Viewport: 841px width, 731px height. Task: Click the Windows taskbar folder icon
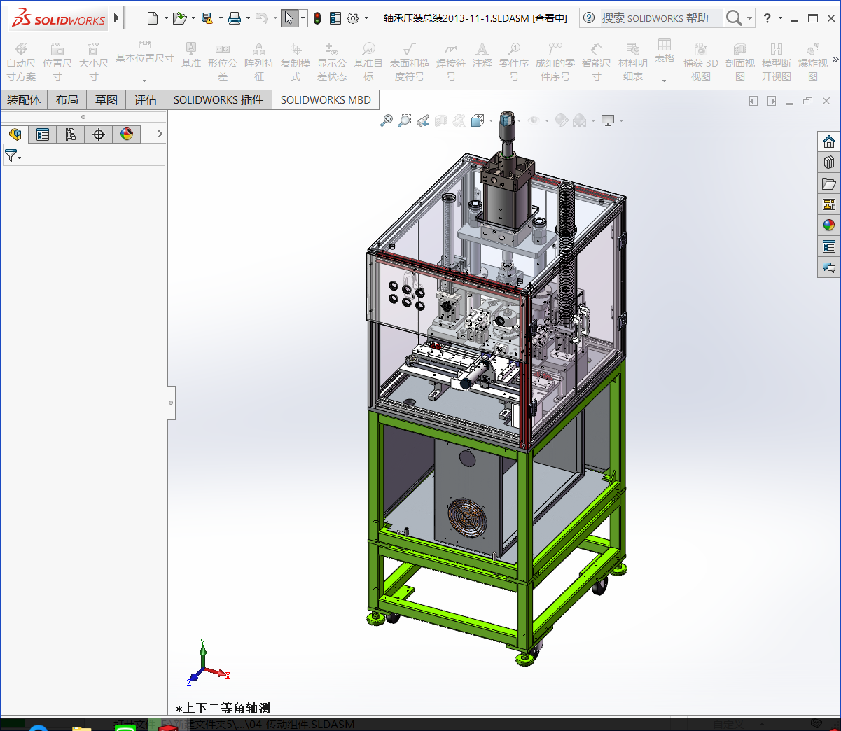coord(82,728)
